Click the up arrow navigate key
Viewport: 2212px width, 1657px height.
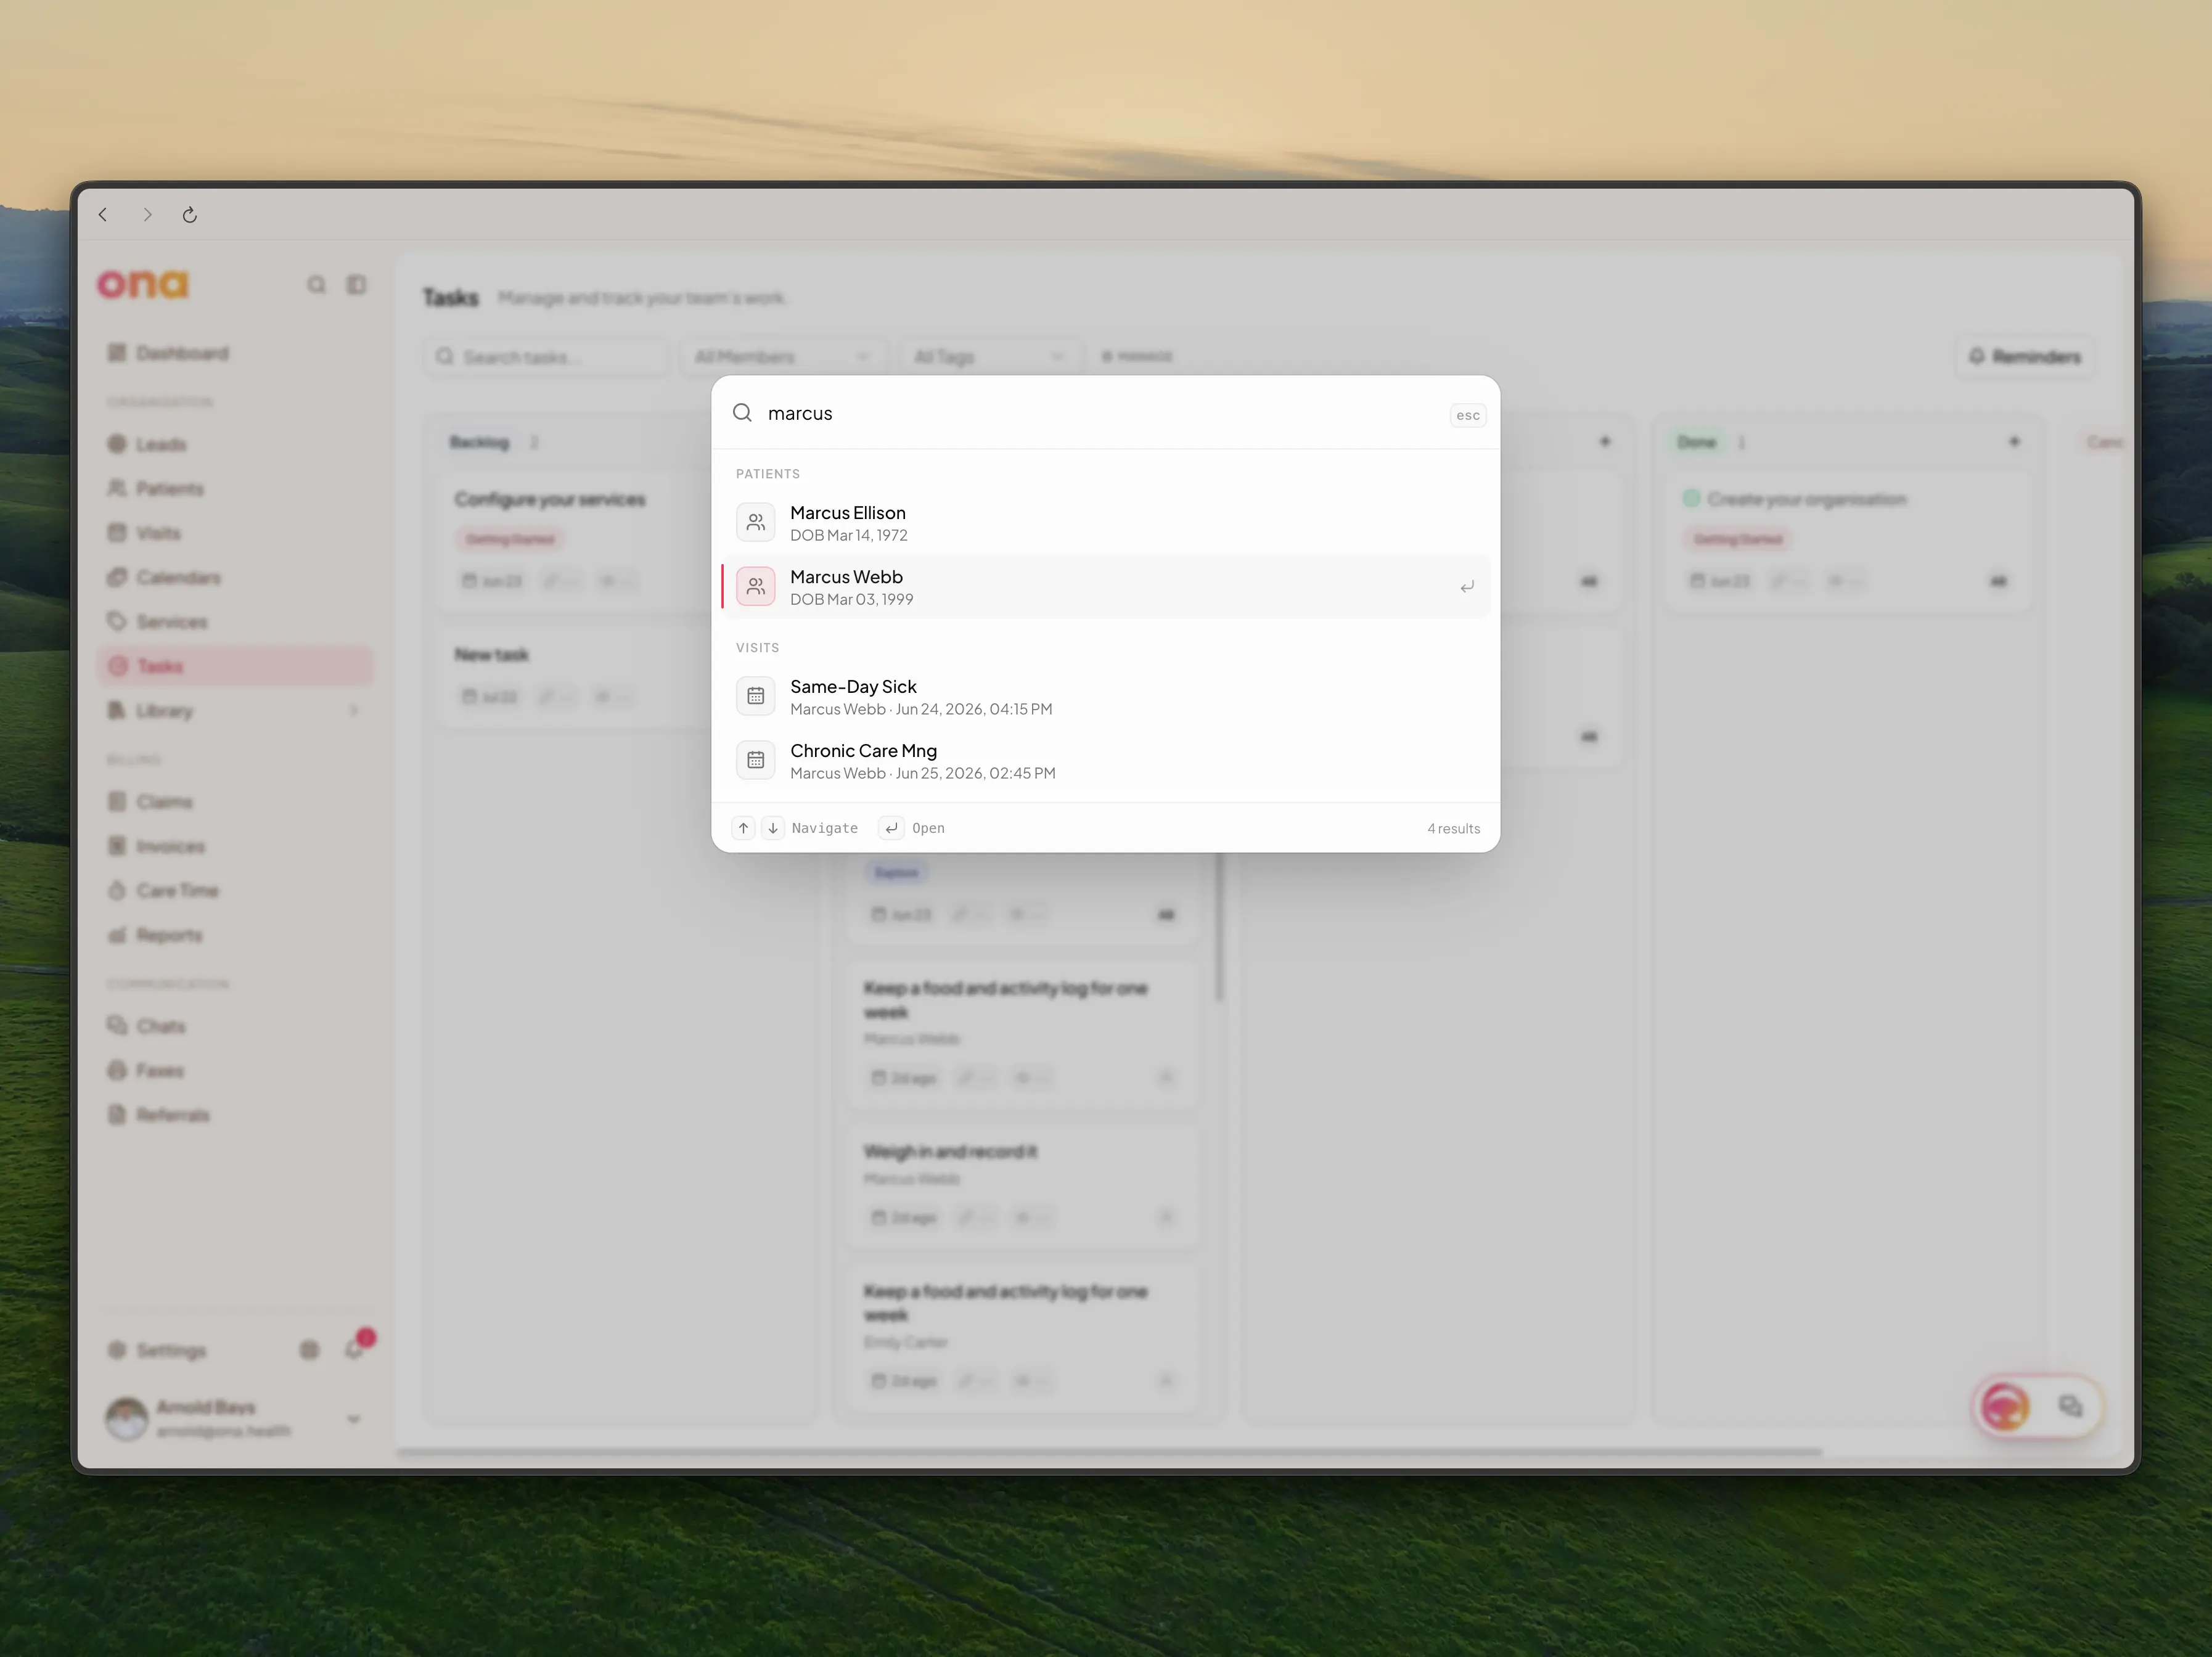[x=743, y=828]
